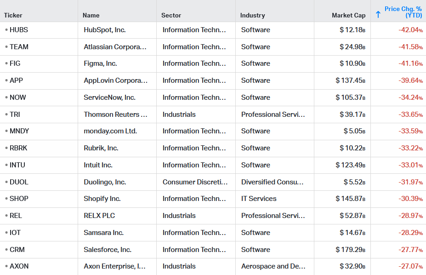Click the $ 105.37B market cap value

[351, 97]
